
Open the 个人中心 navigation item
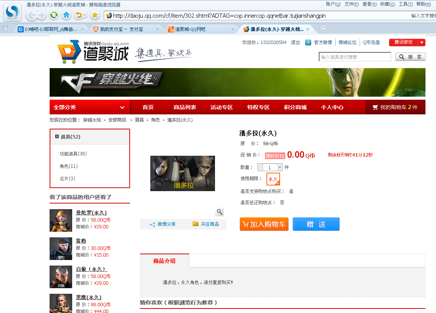332,107
